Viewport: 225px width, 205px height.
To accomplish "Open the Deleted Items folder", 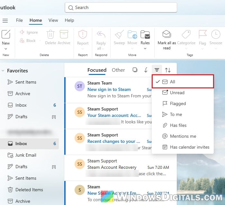I will (29, 190).
